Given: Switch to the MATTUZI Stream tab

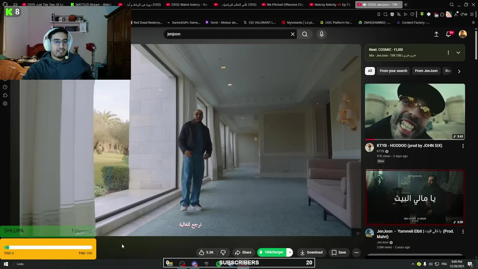Looking at the screenshot, I should point(91,4).
